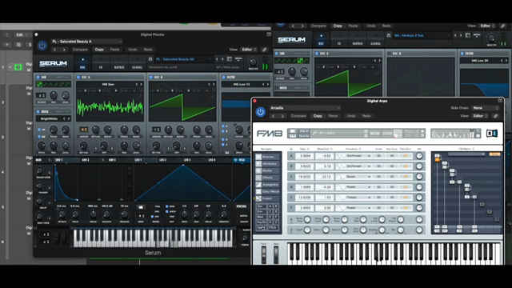This screenshot has height=288, width=512.
Task: Select next OSC A wavetable arrow
Action: pos(141,84)
